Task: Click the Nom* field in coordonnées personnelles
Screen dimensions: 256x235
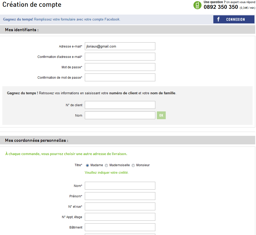Action: 120,186
